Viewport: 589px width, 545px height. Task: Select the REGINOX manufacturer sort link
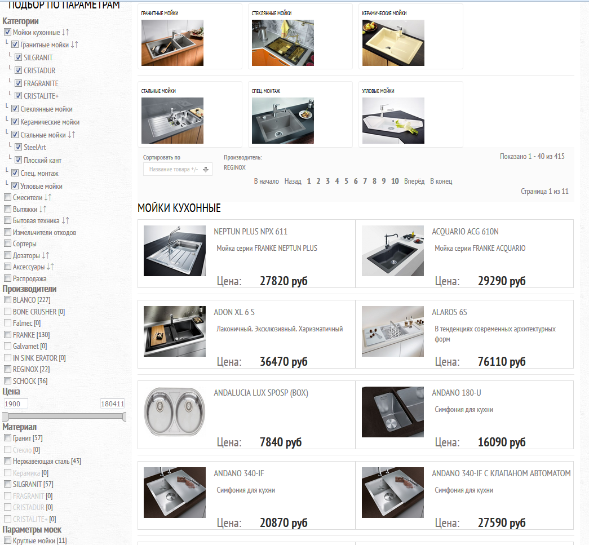pyautogui.click(x=234, y=167)
